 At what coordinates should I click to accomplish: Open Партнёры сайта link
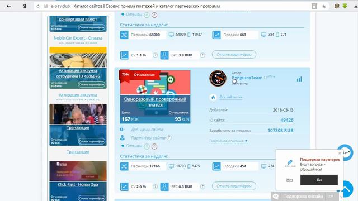pyautogui.click(x=148, y=138)
